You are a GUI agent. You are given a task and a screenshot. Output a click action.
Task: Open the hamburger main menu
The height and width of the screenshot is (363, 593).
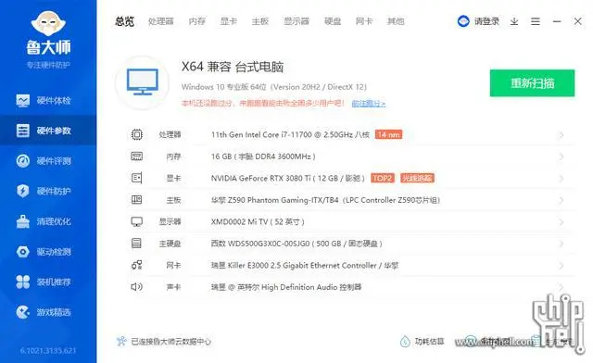click(x=536, y=21)
